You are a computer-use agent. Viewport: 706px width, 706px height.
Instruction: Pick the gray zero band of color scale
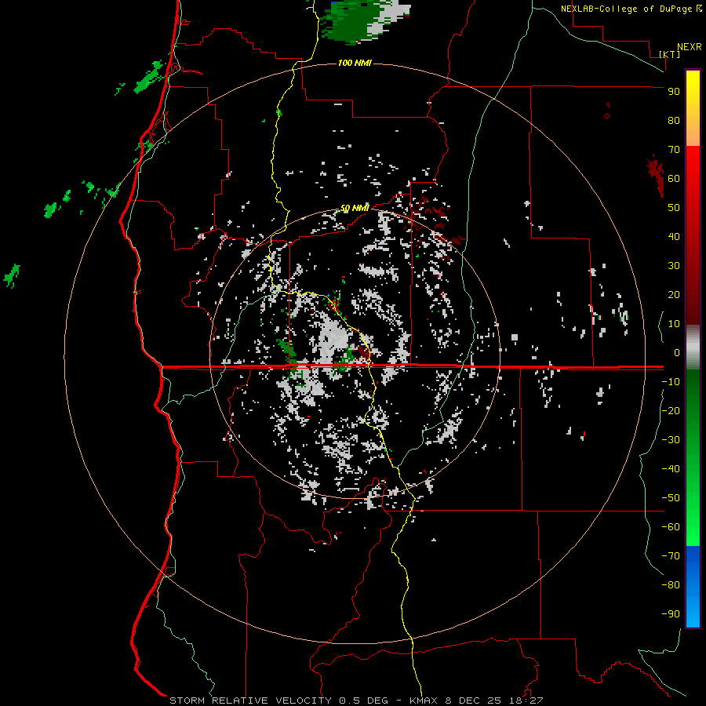[x=693, y=348]
